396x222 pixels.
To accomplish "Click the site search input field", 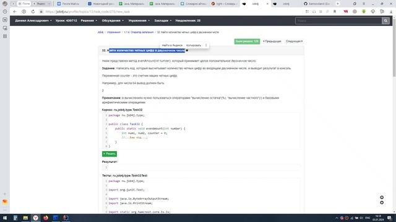I will tap(338, 20).
